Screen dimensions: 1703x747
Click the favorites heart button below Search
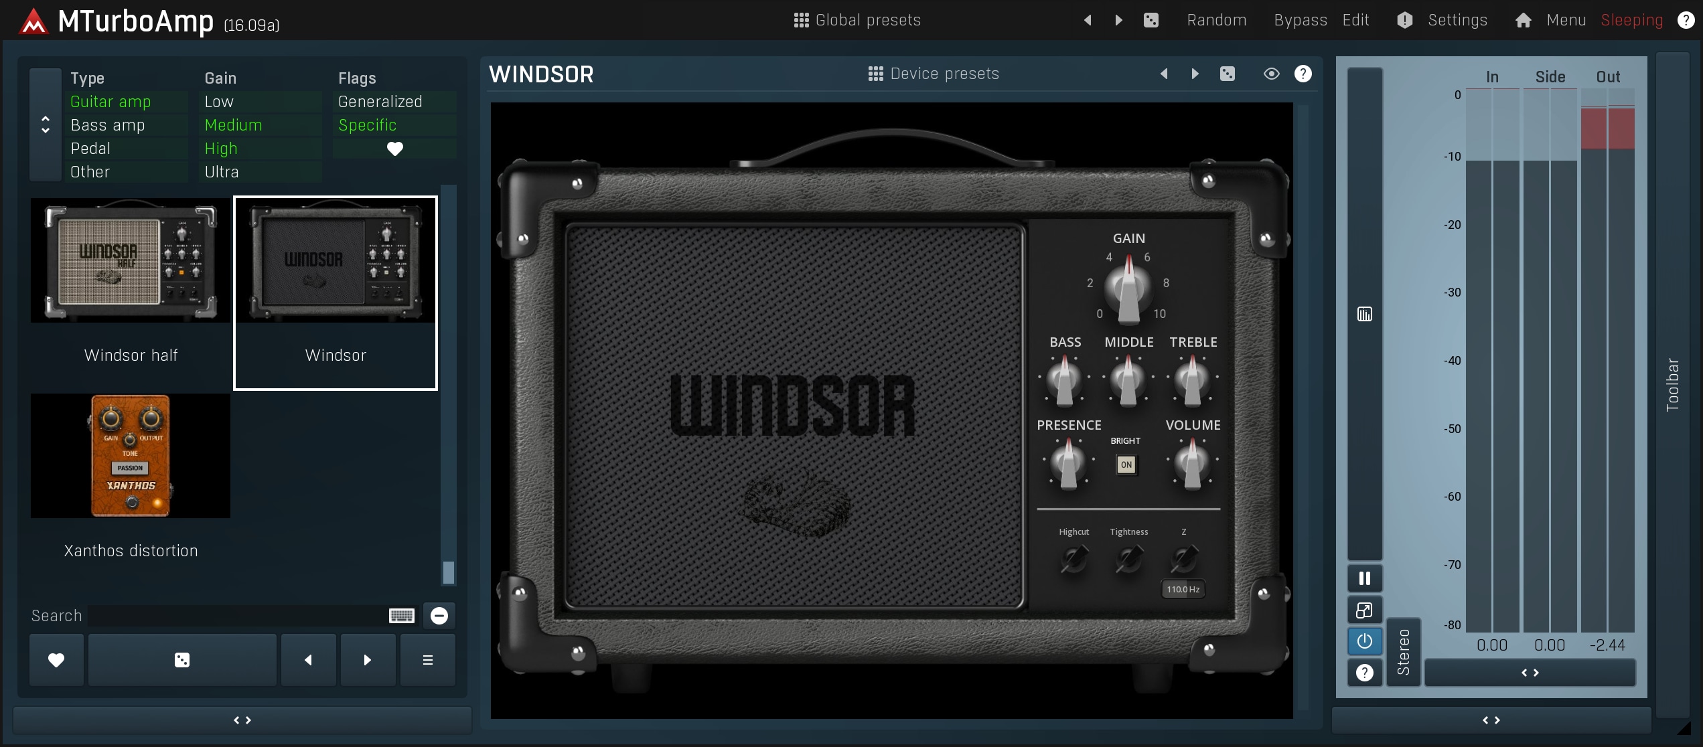click(x=56, y=660)
